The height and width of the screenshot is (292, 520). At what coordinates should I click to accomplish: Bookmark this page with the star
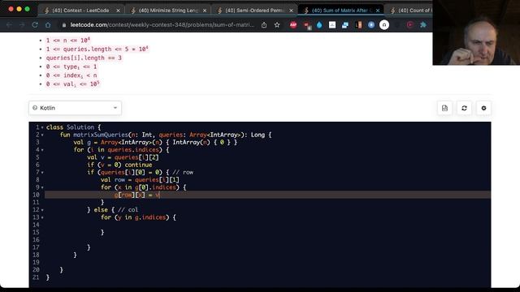point(277,25)
